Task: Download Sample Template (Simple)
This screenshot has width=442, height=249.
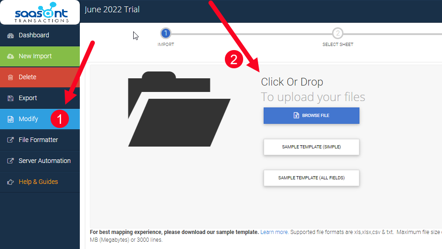Action: (311, 147)
